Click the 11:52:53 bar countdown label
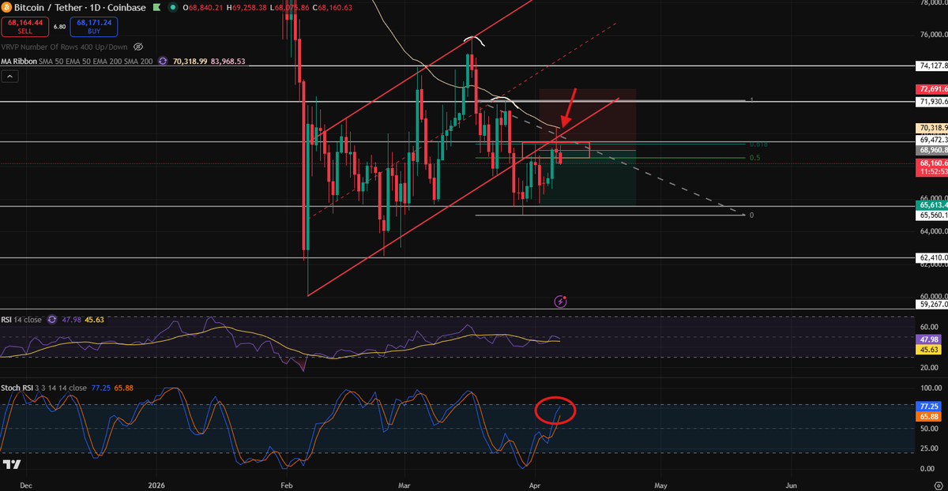Viewport: 948px width, 491px height. [931, 173]
